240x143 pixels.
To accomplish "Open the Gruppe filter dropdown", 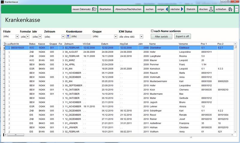I will point(115,37).
